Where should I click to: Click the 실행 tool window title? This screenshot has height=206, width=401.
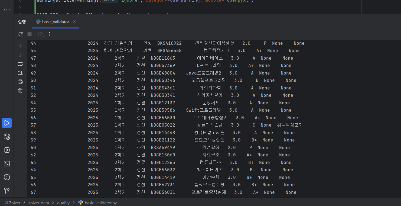pos(22,22)
